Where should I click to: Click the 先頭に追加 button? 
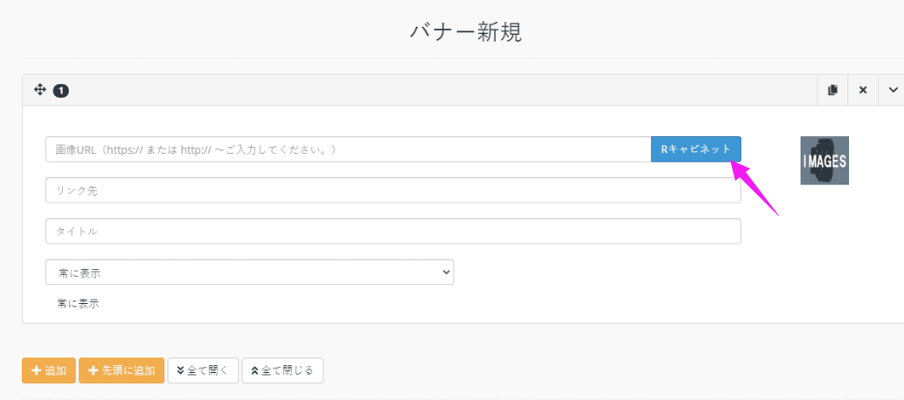click(122, 370)
